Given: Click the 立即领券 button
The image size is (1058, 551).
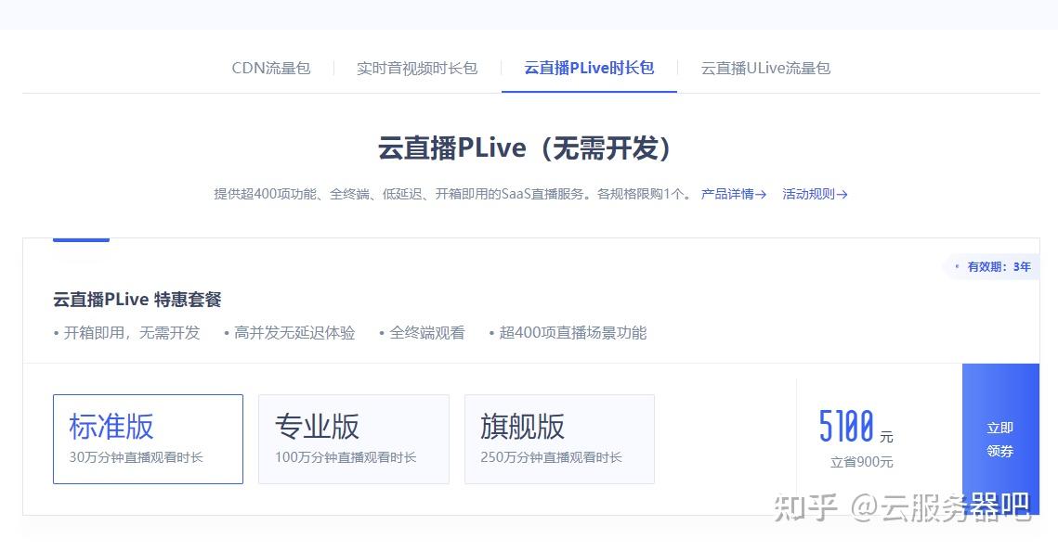Looking at the screenshot, I should click(x=1000, y=439).
